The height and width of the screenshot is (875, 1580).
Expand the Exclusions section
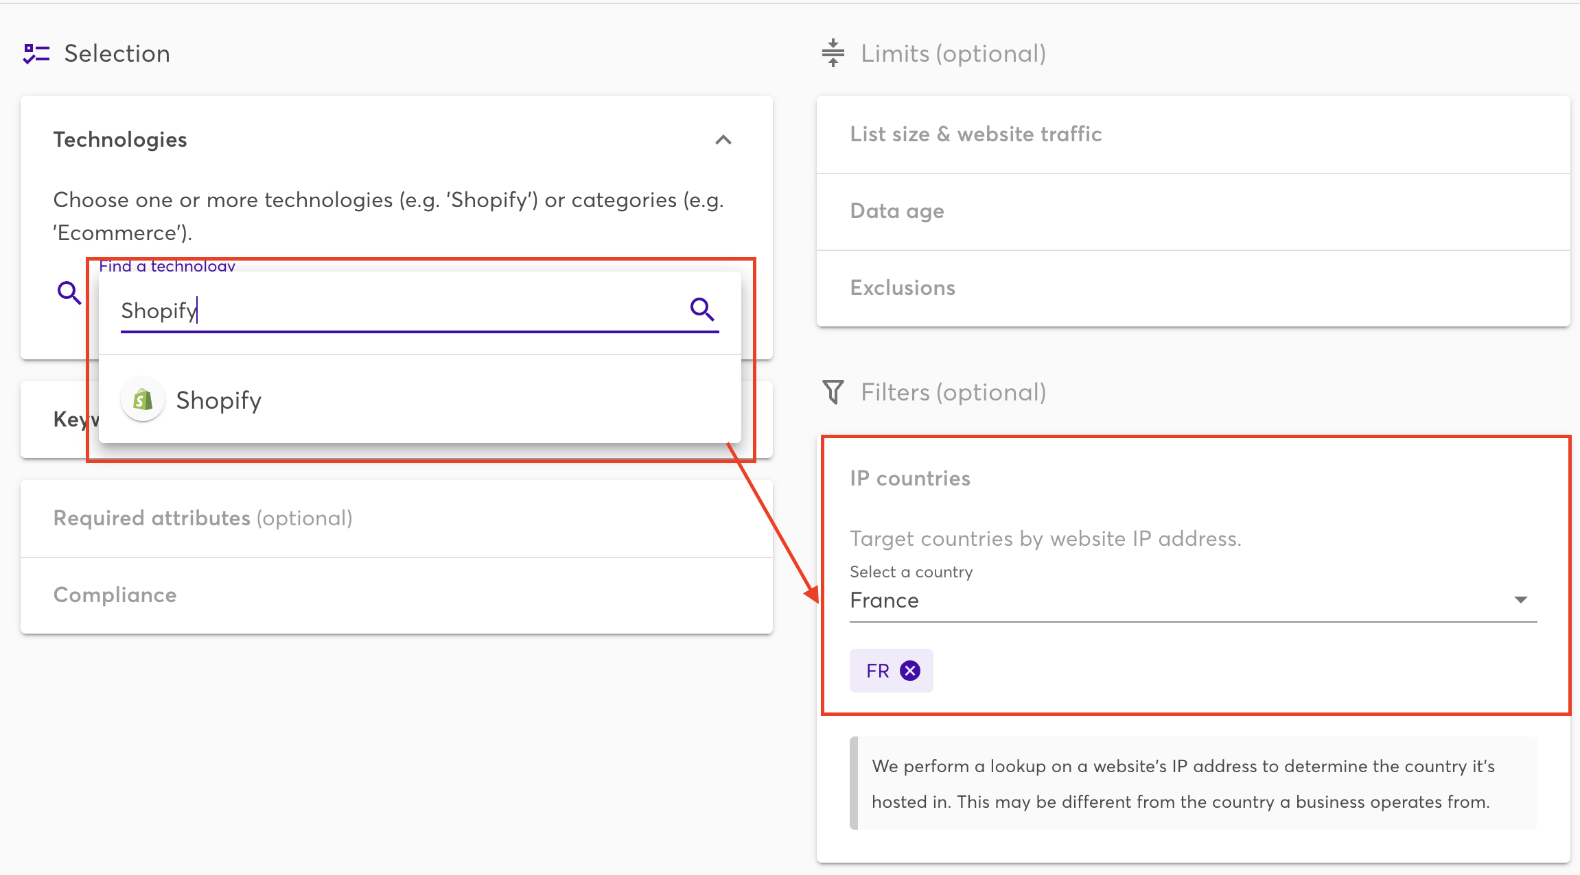1193,288
